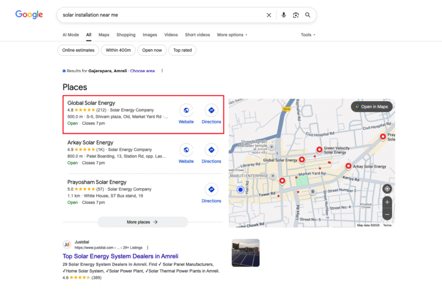Toggle the Open now filter chip
Screen dimensions: 442x290
pos(152,51)
